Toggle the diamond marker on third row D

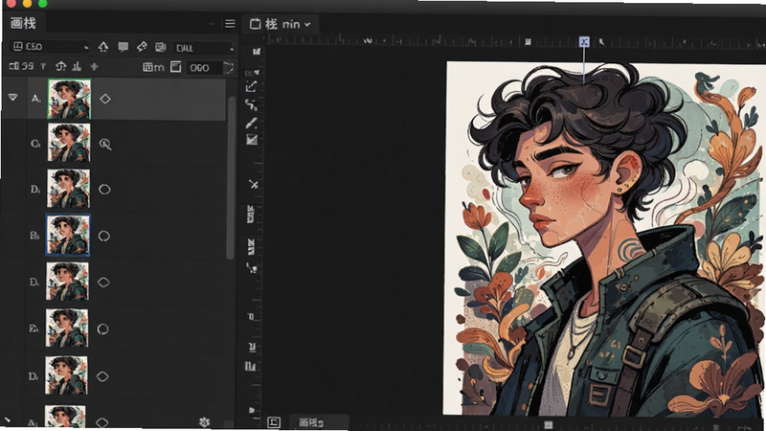(102, 376)
